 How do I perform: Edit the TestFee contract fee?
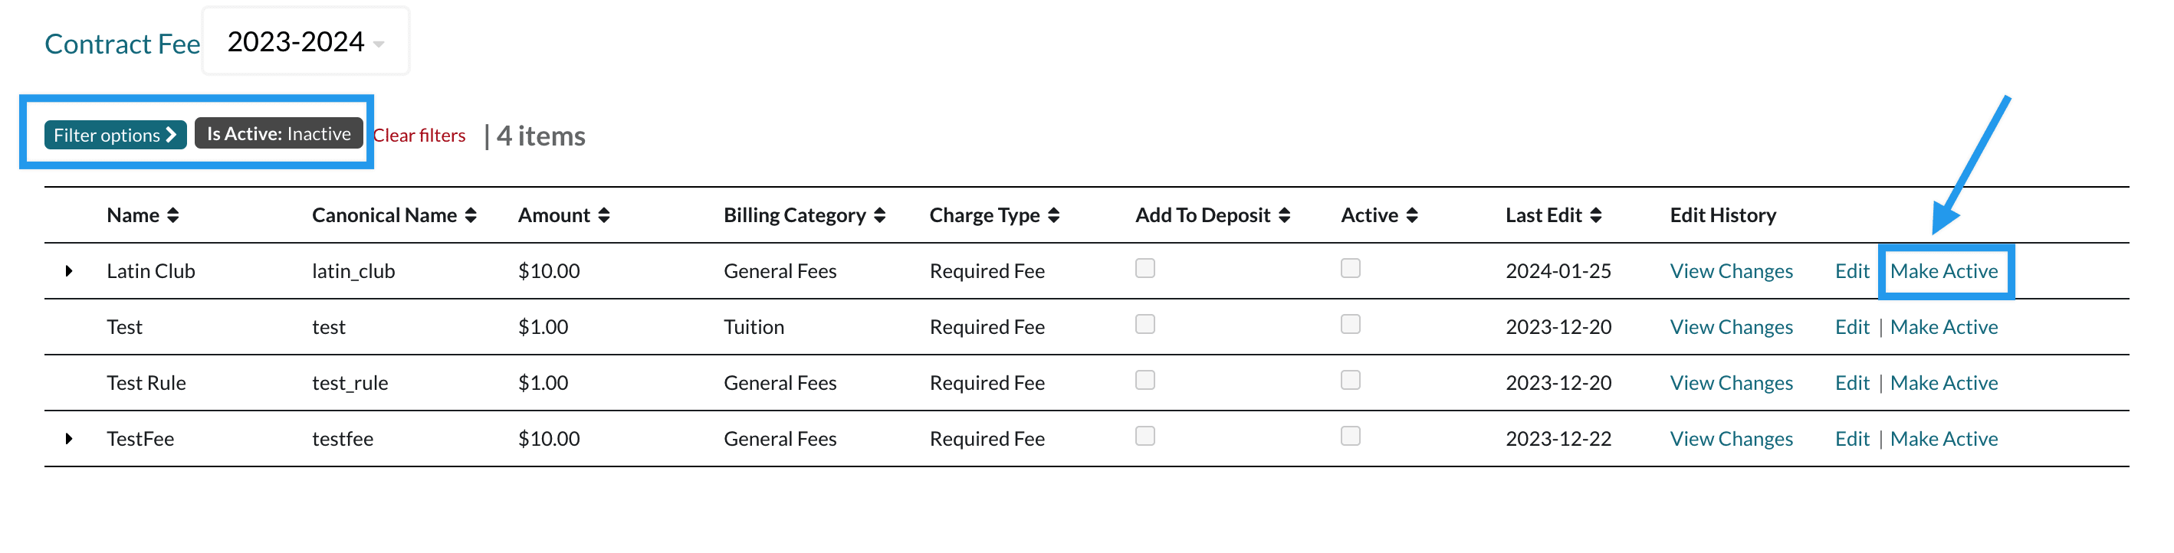pyautogui.click(x=1851, y=439)
